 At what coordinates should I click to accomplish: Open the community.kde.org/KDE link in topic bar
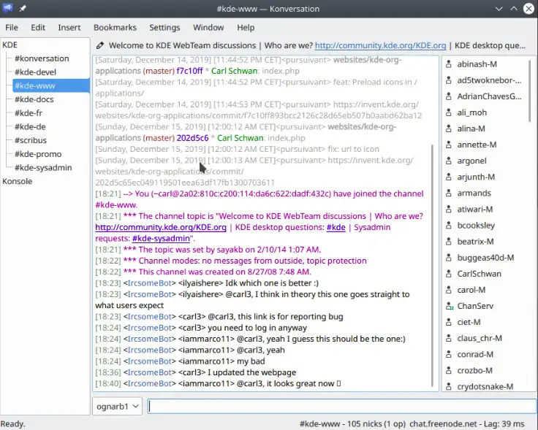click(380, 45)
